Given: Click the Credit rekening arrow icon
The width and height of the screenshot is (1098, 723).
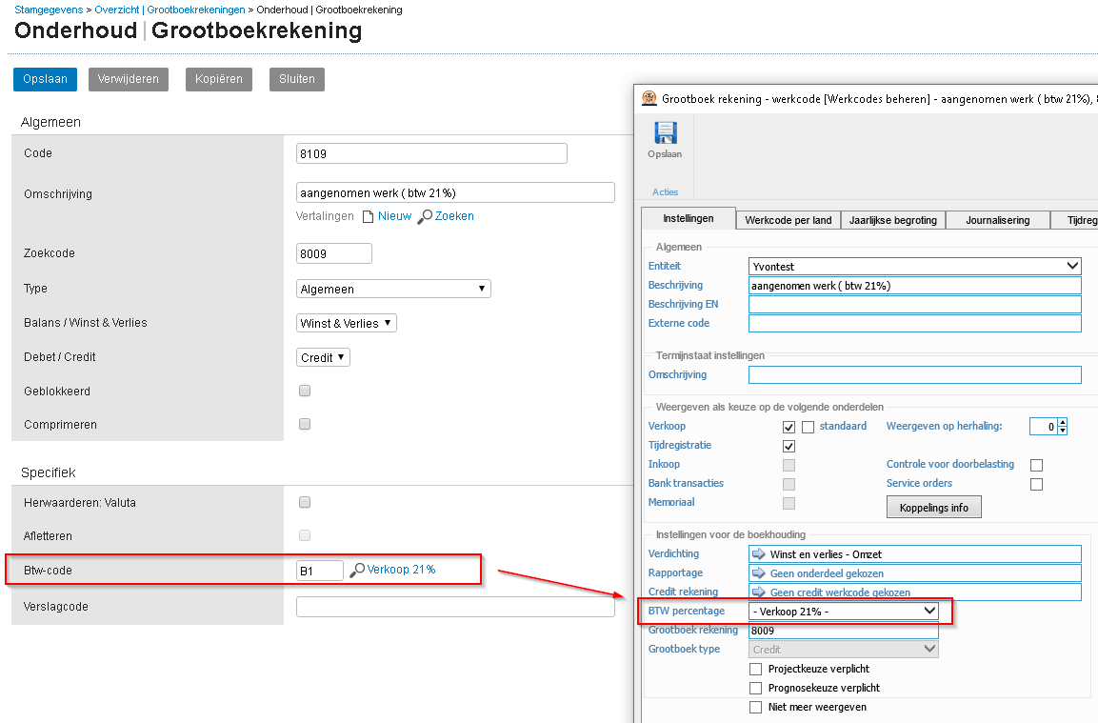Looking at the screenshot, I should point(759,592).
